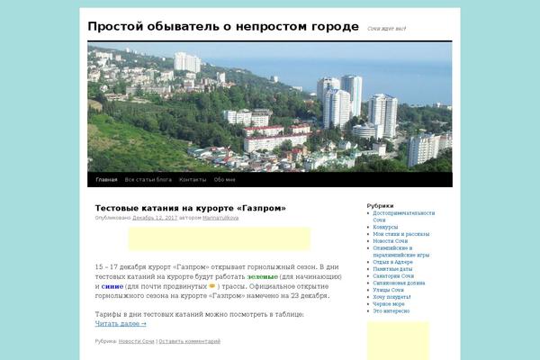540x360 pixels.
Task: Click the yellow ad block in the sidebar
Action: [x=398, y=341]
